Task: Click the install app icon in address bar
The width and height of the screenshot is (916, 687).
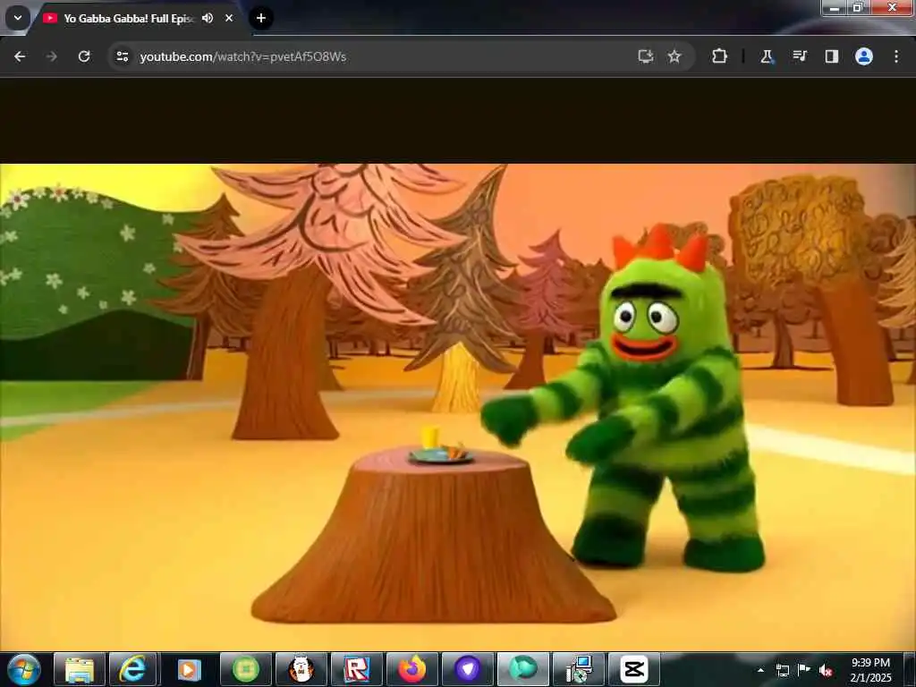Action: [646, 56]
